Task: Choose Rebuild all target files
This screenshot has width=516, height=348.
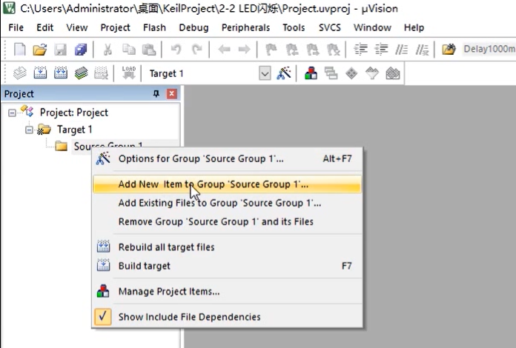Action: coord(228,247)
